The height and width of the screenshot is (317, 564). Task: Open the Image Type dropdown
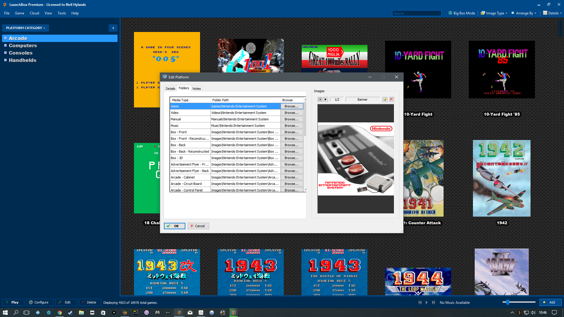pos(494,13)
